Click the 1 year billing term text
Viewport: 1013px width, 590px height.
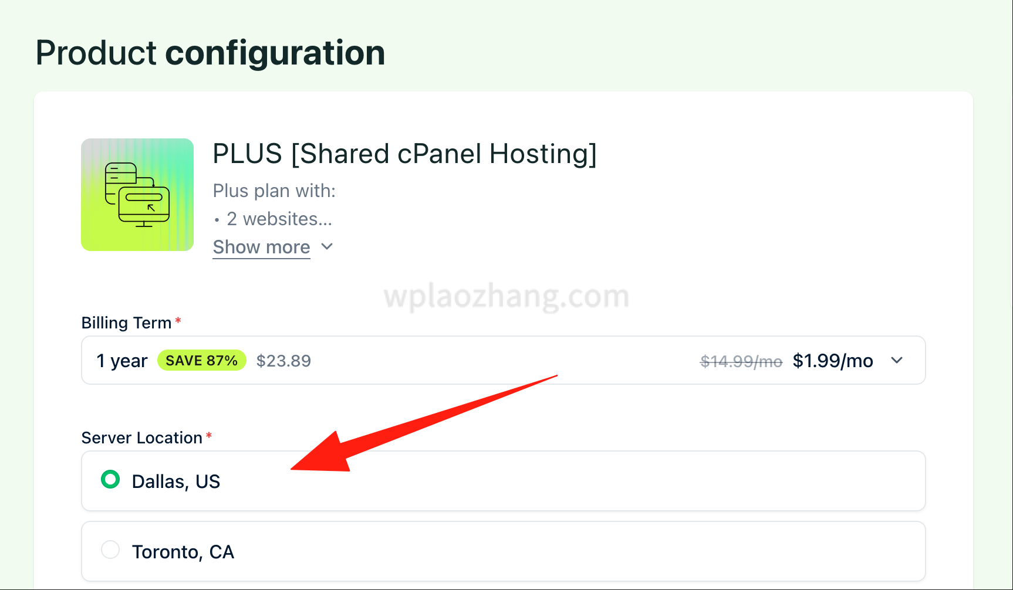[x=122, y=361]
